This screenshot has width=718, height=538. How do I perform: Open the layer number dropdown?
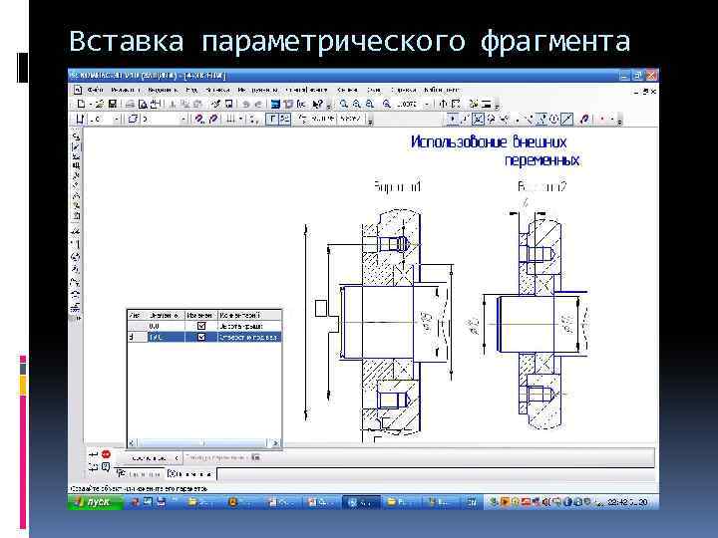183,119
